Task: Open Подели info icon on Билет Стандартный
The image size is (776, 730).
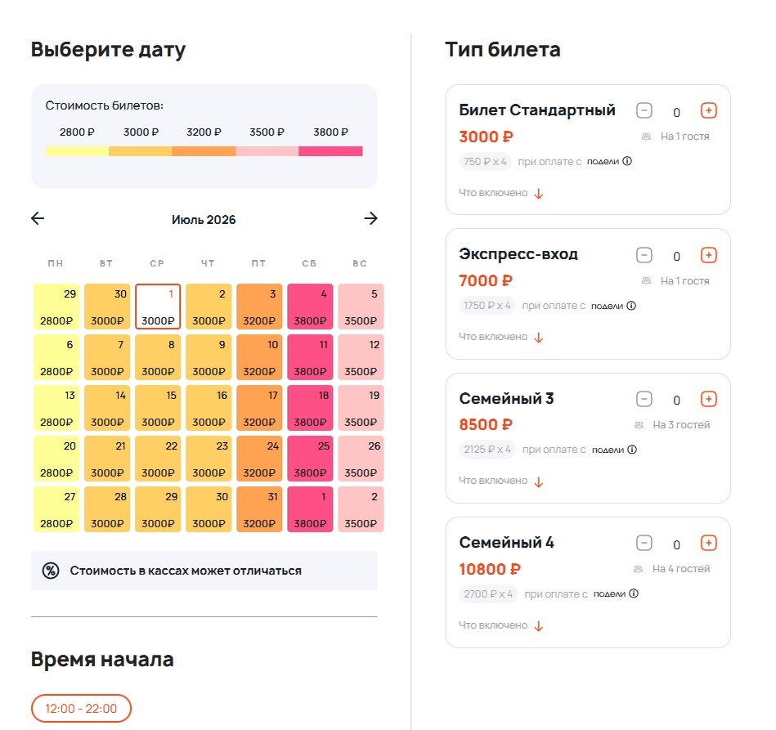Action: click(627, 161)
